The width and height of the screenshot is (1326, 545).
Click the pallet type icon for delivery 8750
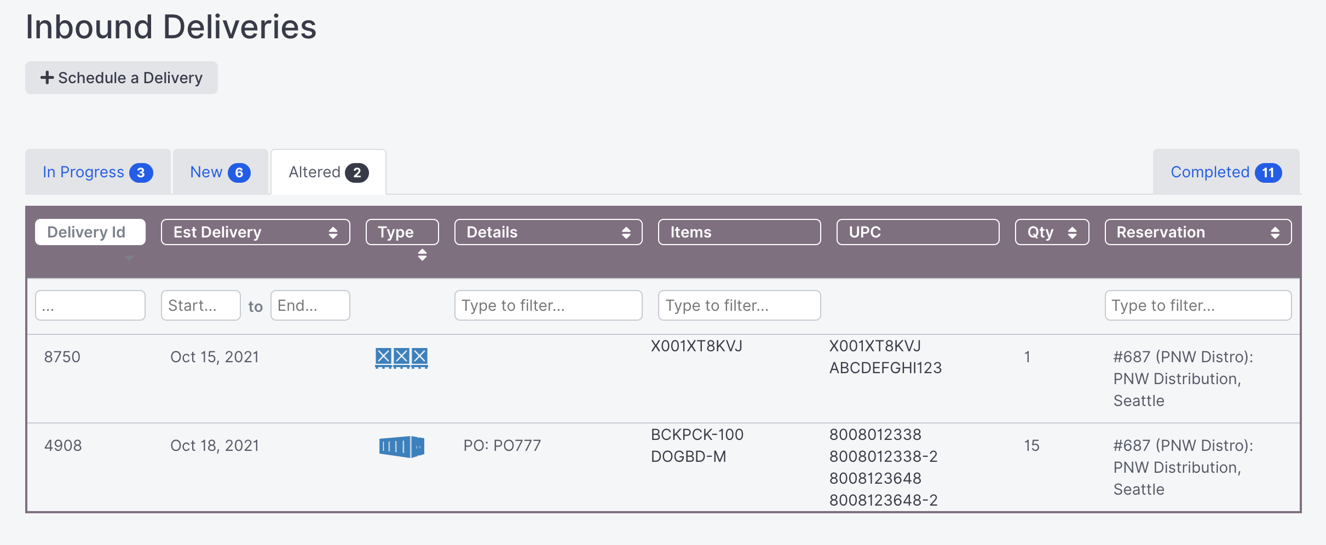(x=401, y=358)
